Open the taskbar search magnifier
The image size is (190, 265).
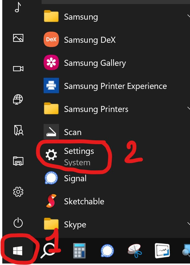pyautogui.click(x=48, y=250)
